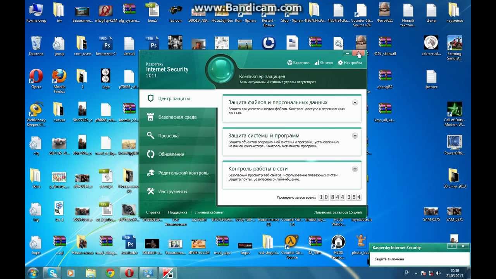The height and width of the screenshot is (279, 496).
Task: Select twinturbo PSD file icon
Action: click(x=129, y=245)
